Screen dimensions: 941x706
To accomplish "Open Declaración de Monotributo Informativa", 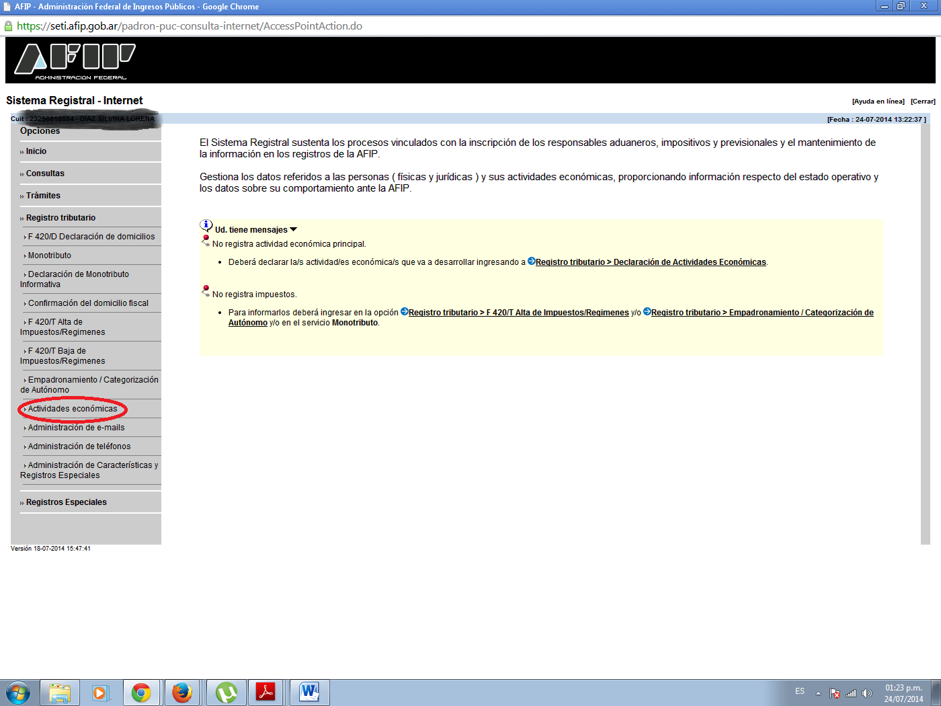I will [x=75, y=279].
